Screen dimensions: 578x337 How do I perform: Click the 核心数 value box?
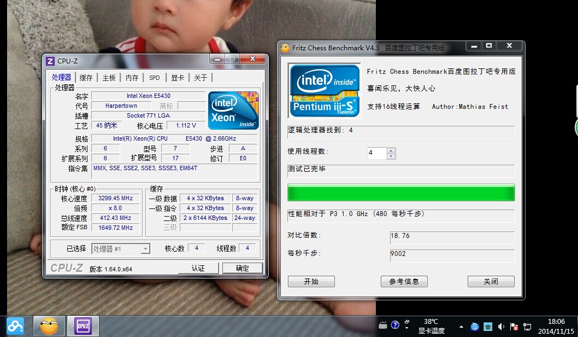(197, 248)
